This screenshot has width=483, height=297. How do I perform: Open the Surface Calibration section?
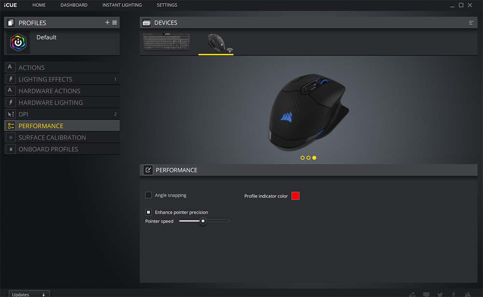[x=52, y=137]
